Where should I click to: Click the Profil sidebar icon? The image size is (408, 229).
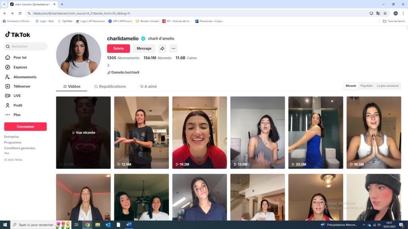pyautogui.click(x=8, y=105)
